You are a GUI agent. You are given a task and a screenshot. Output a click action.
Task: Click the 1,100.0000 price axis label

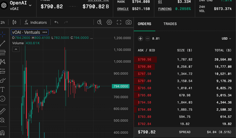coord(122,50)
